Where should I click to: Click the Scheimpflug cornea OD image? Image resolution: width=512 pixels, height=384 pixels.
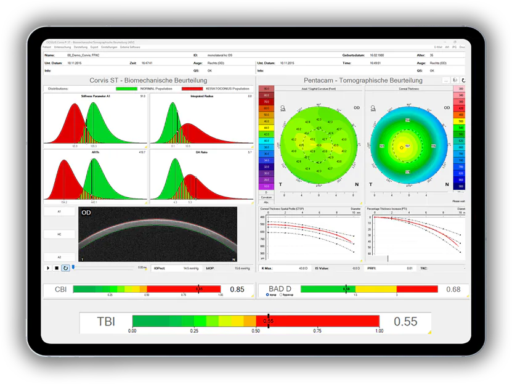pos(158,234)
